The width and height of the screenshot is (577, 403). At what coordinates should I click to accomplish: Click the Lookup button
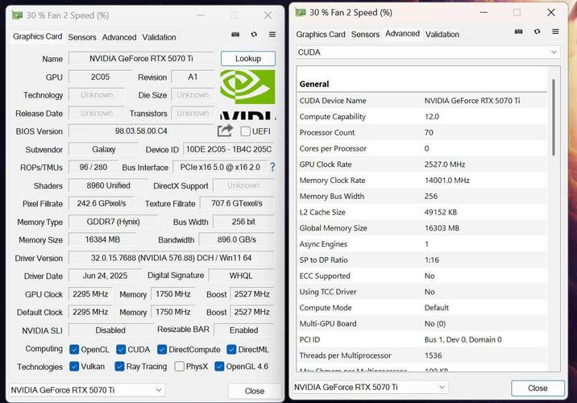click(248, 59)
